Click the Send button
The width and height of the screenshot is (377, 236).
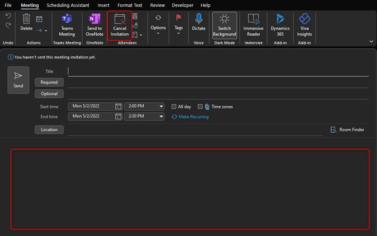point(18,80)
